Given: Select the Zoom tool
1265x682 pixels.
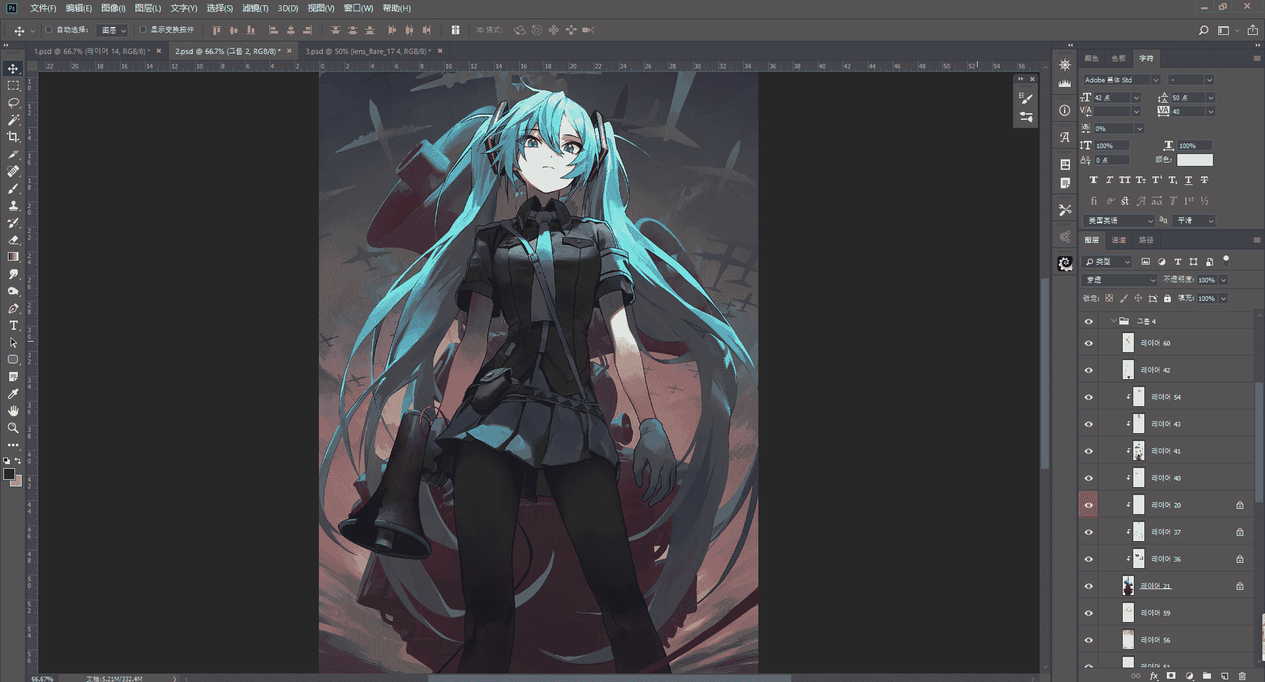Looking at the screenshot, I should [x=13, y=428].
